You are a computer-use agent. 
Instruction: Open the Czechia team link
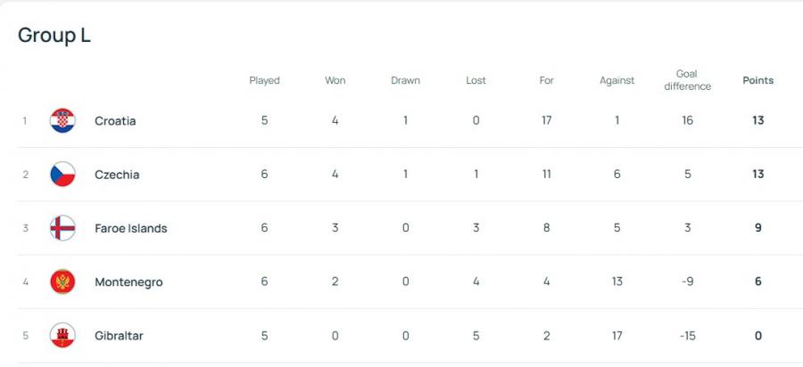117,175
